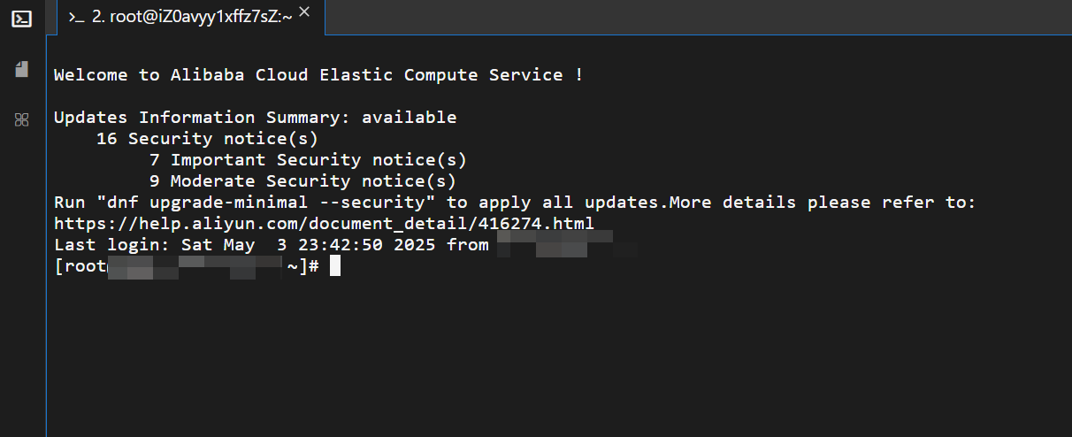Click the Welcome to Alibaba Cloud line
Screen dimensions: 1072x437
pyautogui.click(x=318, y=75)
